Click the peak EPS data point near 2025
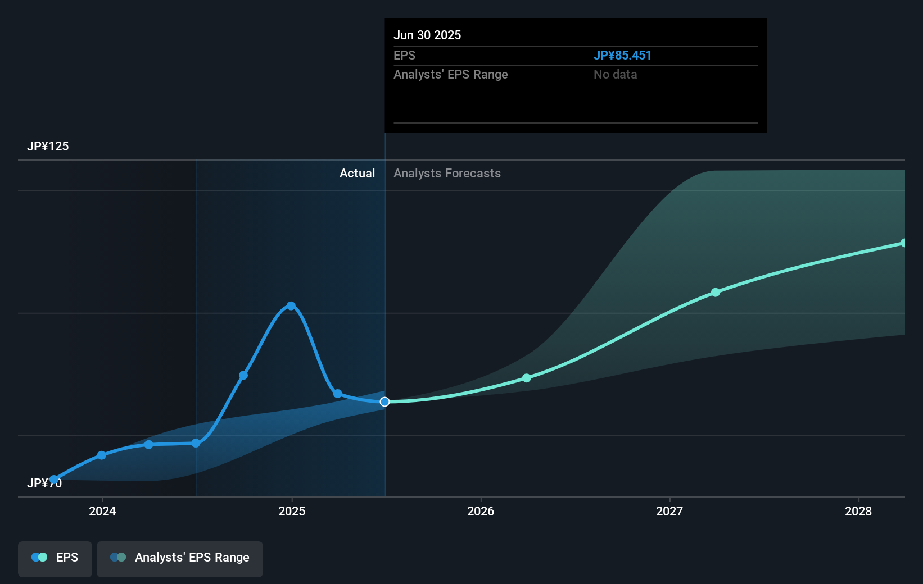 click(x=291, y=305)
